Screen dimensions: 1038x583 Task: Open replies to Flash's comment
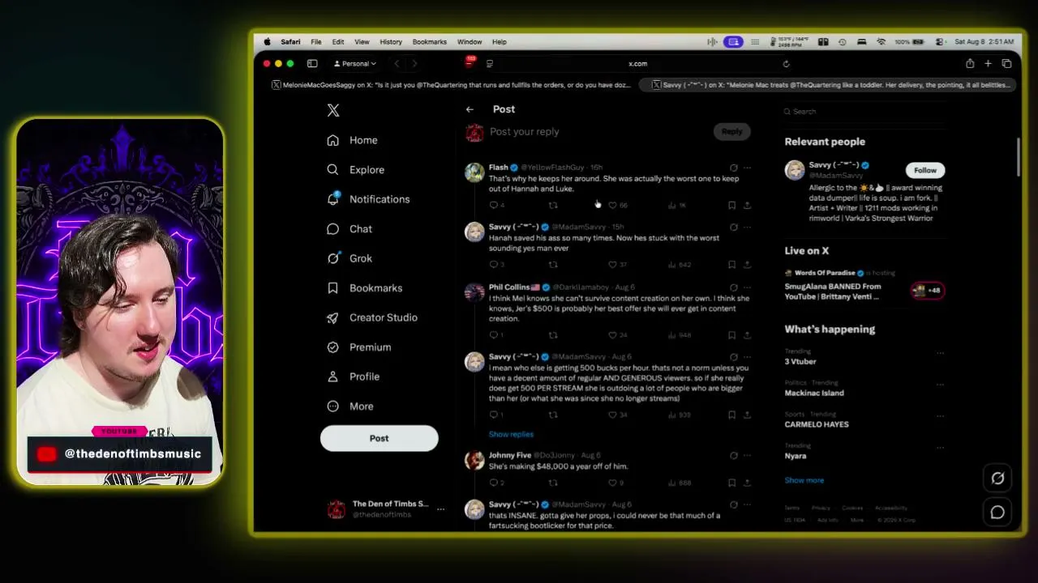pyautogui.click(x=493, y=206)
